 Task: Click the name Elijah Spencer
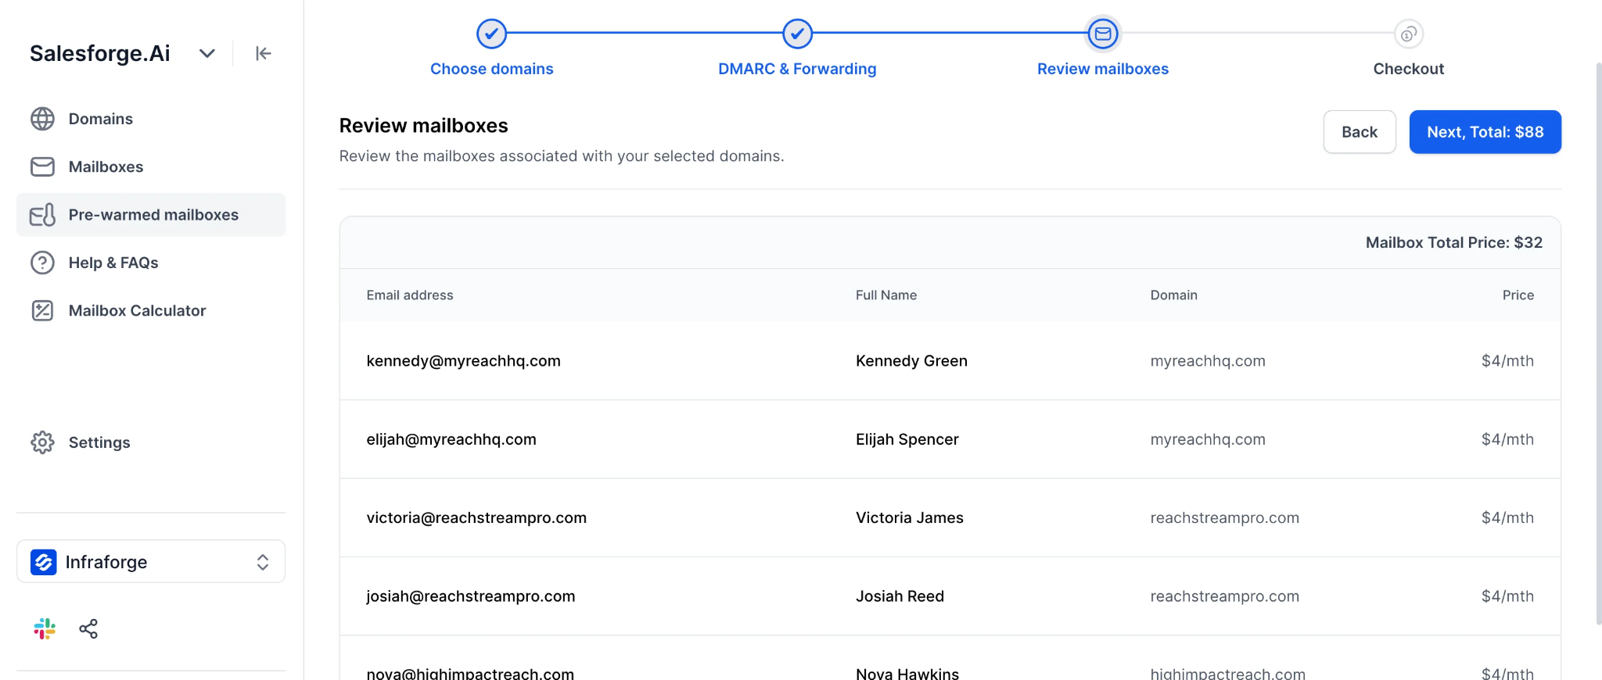point(907,439)
